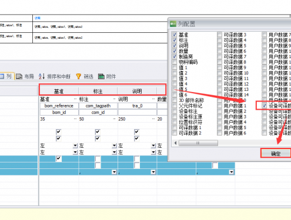Image resolution: width=291 pixels, height=220 pixels.
Task: Check the 设备标注 option
Action: click(x=175, y=111)
